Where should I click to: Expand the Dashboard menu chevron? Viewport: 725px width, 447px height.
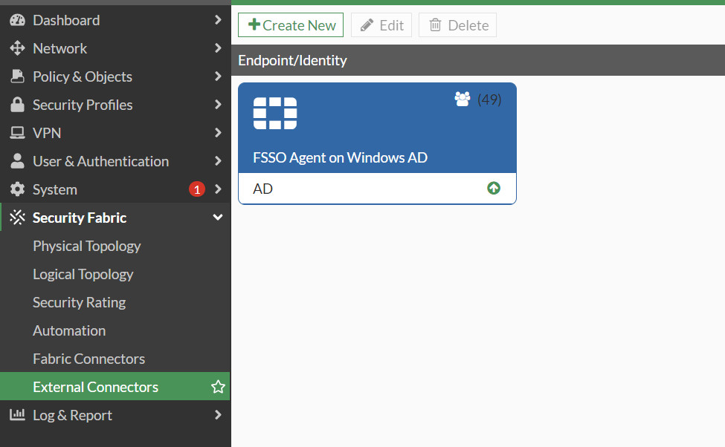point(218,20)
